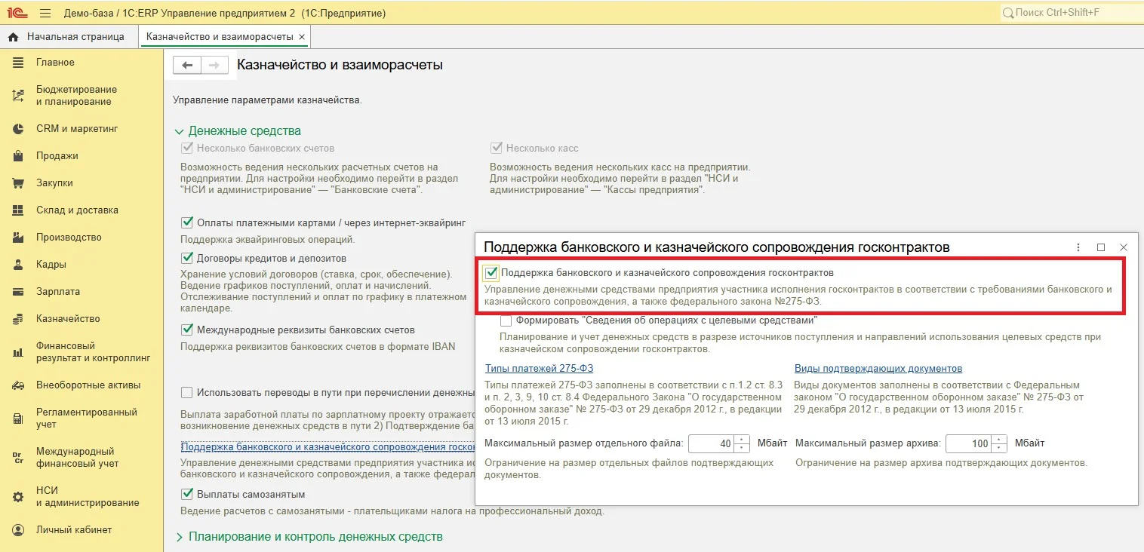Toggle Договоры кредитов и депозитов checkbox
The image size is (1144, 552).
point(187,258)
